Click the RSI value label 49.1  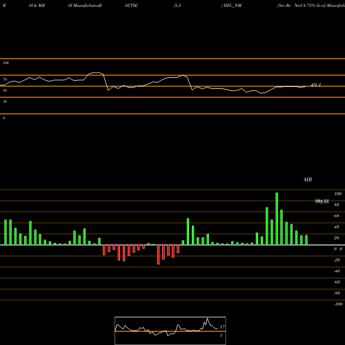pos(315,85)
